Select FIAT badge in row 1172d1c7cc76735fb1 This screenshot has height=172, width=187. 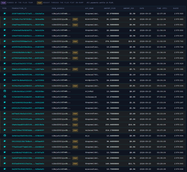(x=75, y=19)
